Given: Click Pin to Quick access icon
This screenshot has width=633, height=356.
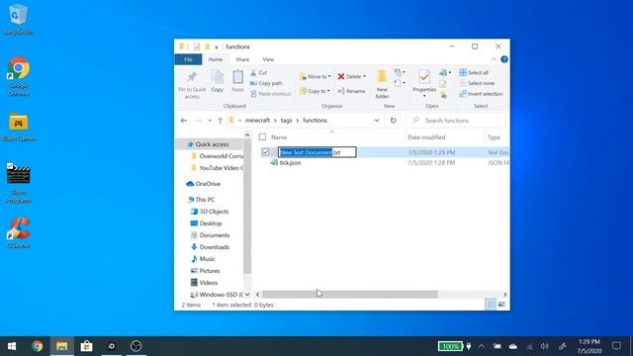Looking at the screenshot, I should click(x=192, y=77).
